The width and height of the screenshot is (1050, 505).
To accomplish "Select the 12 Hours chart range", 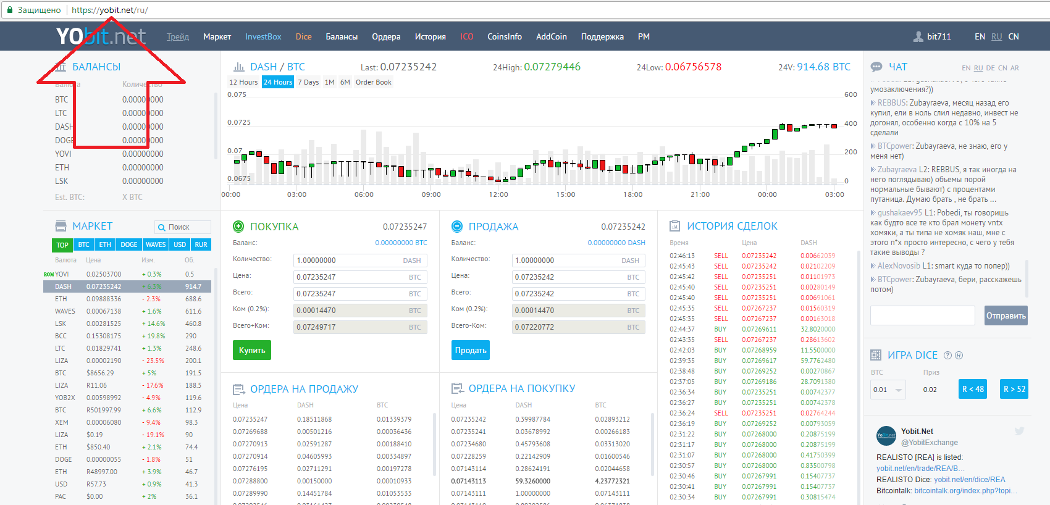I will (243, 82).
